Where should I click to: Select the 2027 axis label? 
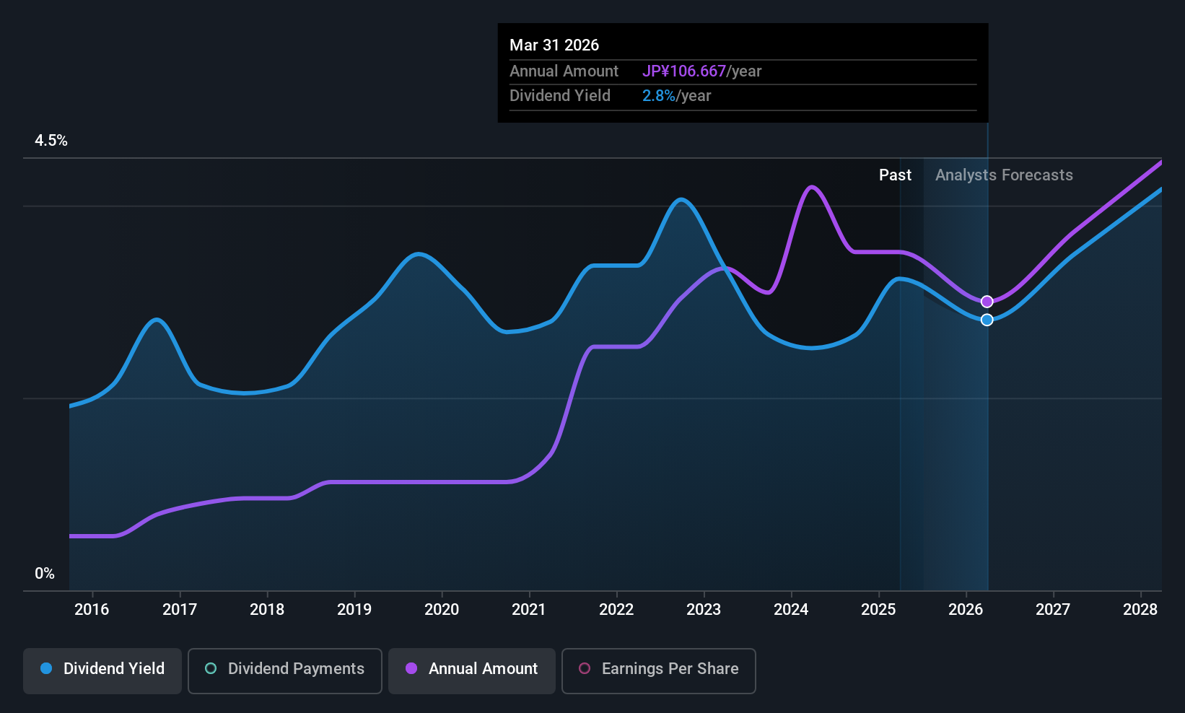coord(1053,610)
